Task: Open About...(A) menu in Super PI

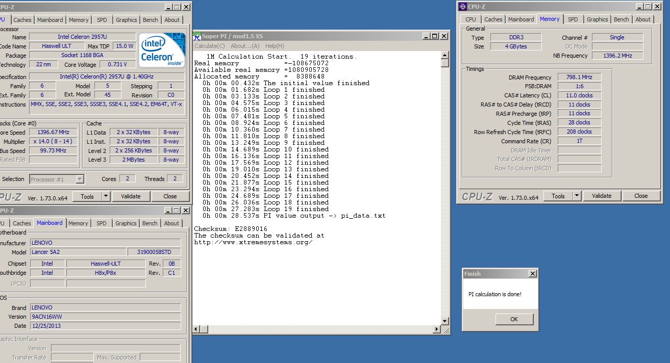Action: (x=245, y=46)
